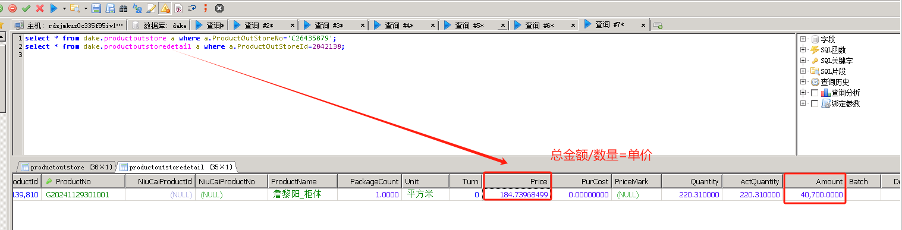
Task: Select the 字段 tree item
Action: pos(828,39)
